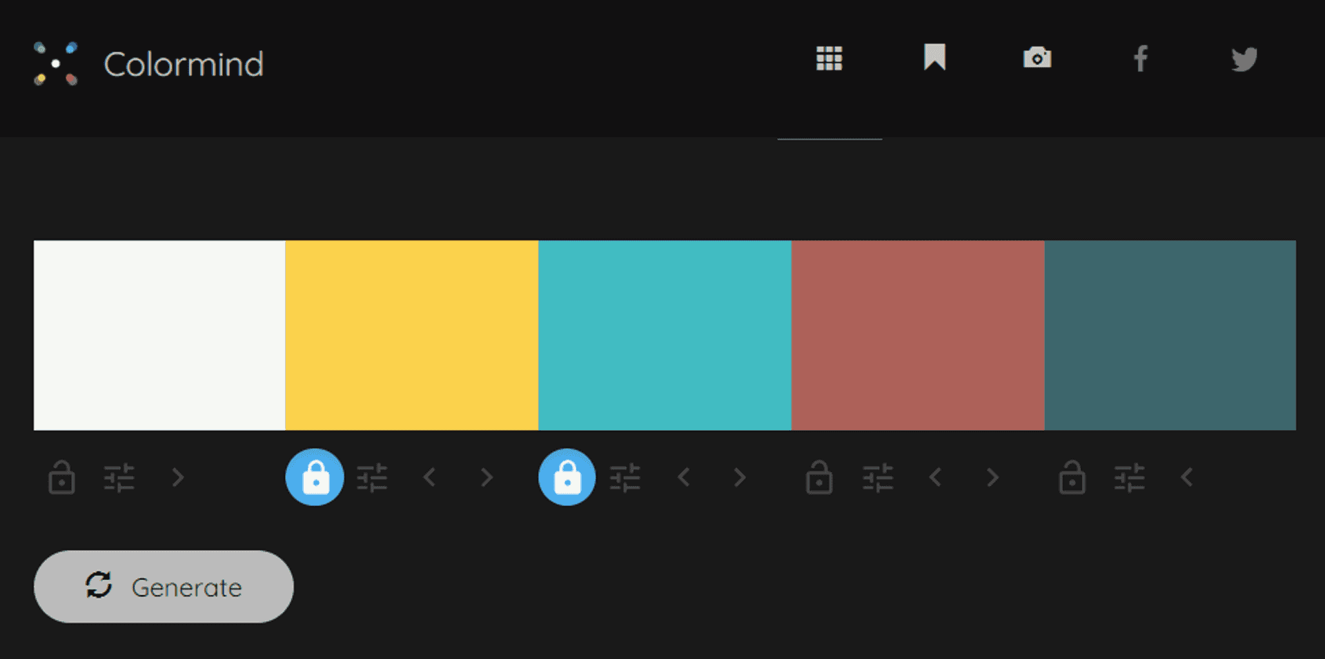Viewport: 1325px width, 659px height.
Task: Lock the white color
Action: (61, 477)
